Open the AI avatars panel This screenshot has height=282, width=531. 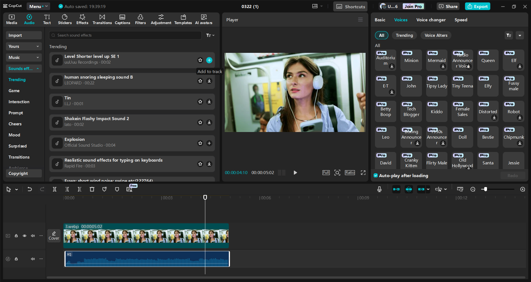tap(204, 19)
